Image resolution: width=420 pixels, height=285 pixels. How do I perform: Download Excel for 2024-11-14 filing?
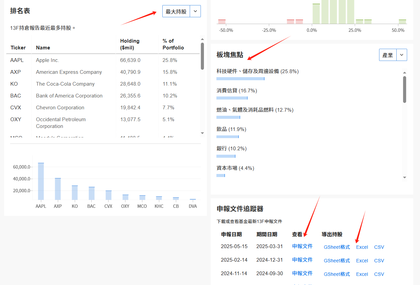click(x=362, y=274)
